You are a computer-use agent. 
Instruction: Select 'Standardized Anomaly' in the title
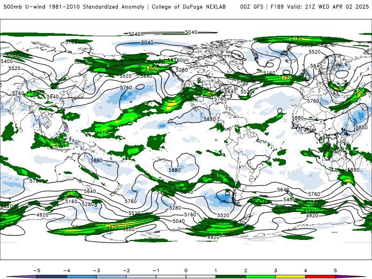point(113,7)
